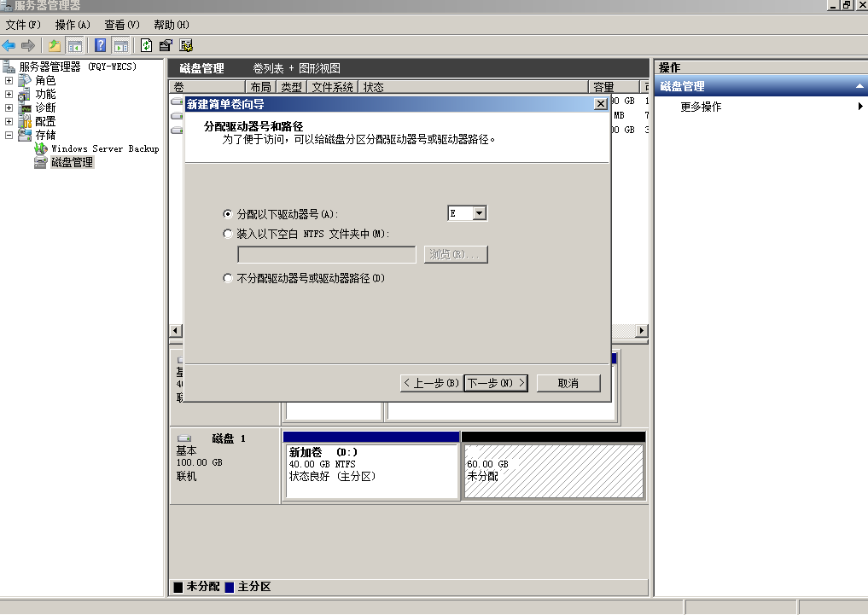Select 装入以下空白 NTFS 文件夹中 radio option
Viewport: 868px width, 615px height.
click(x=227, y=234)
